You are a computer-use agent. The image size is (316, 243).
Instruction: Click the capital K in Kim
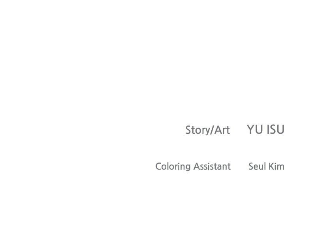272,166
